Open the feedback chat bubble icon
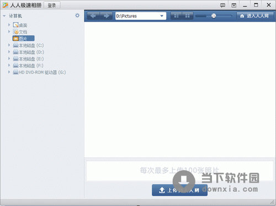This screenshot has width=276, height=206. (222, 5)
